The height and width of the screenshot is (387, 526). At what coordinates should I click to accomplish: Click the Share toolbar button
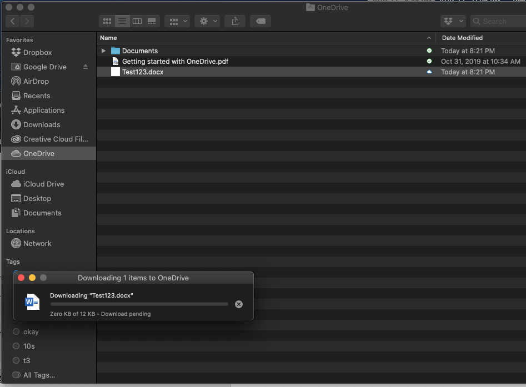[x=235, y=21]
